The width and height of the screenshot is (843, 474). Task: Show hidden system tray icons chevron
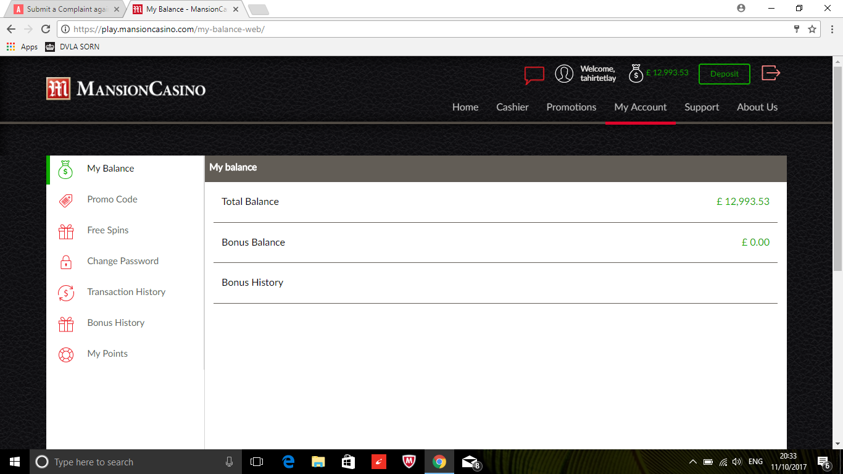(692, 462)
